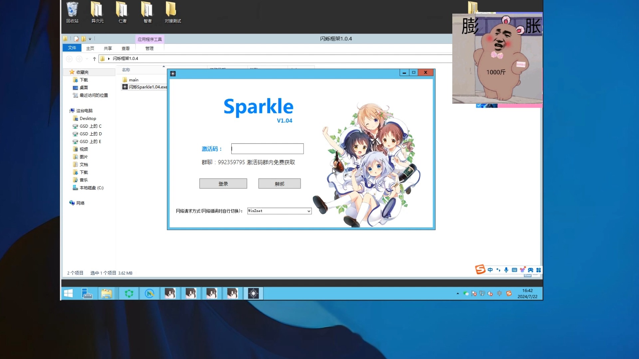Screen dimensions: 639x359
Task: Select the main folder in file list
Action: click(x=130, y=80)
